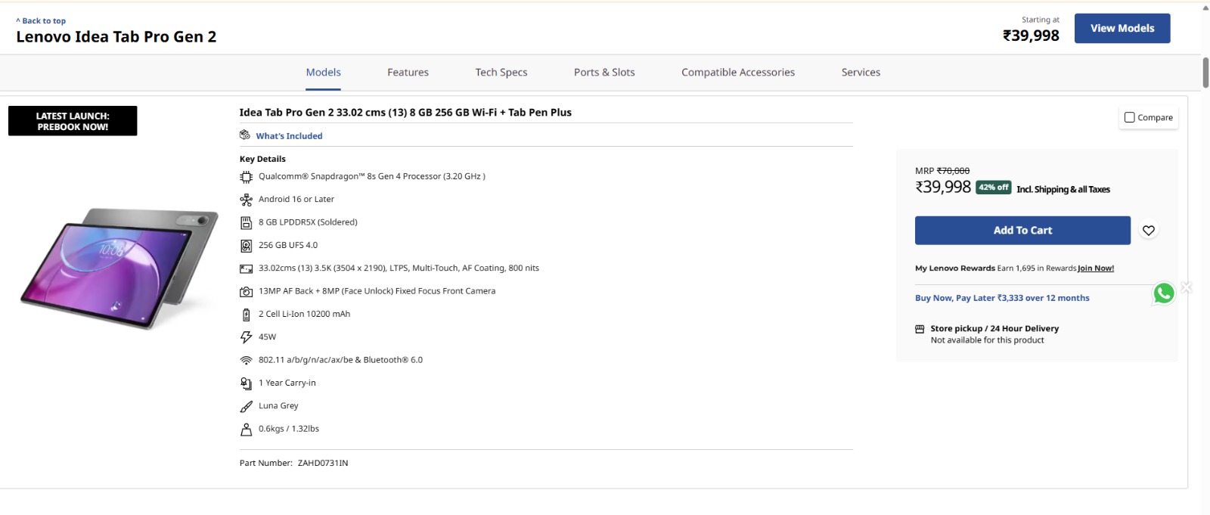Go to the Ports & Slots tab
This screenshot has width=1210, height=515.
point(603,73)
